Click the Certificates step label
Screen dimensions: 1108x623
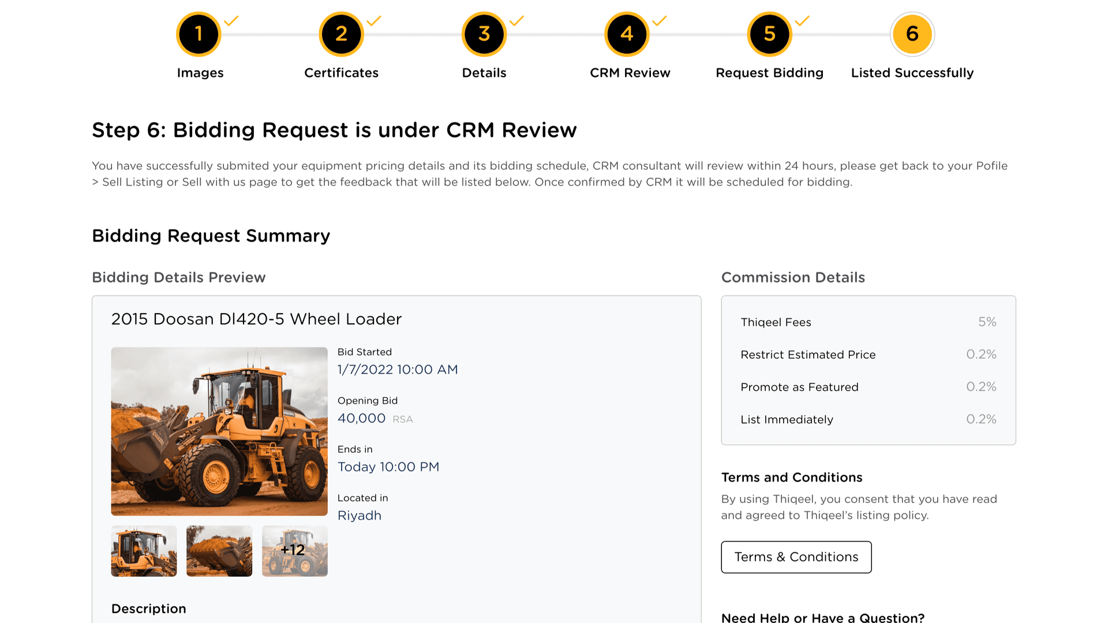(x=341, y=73)
